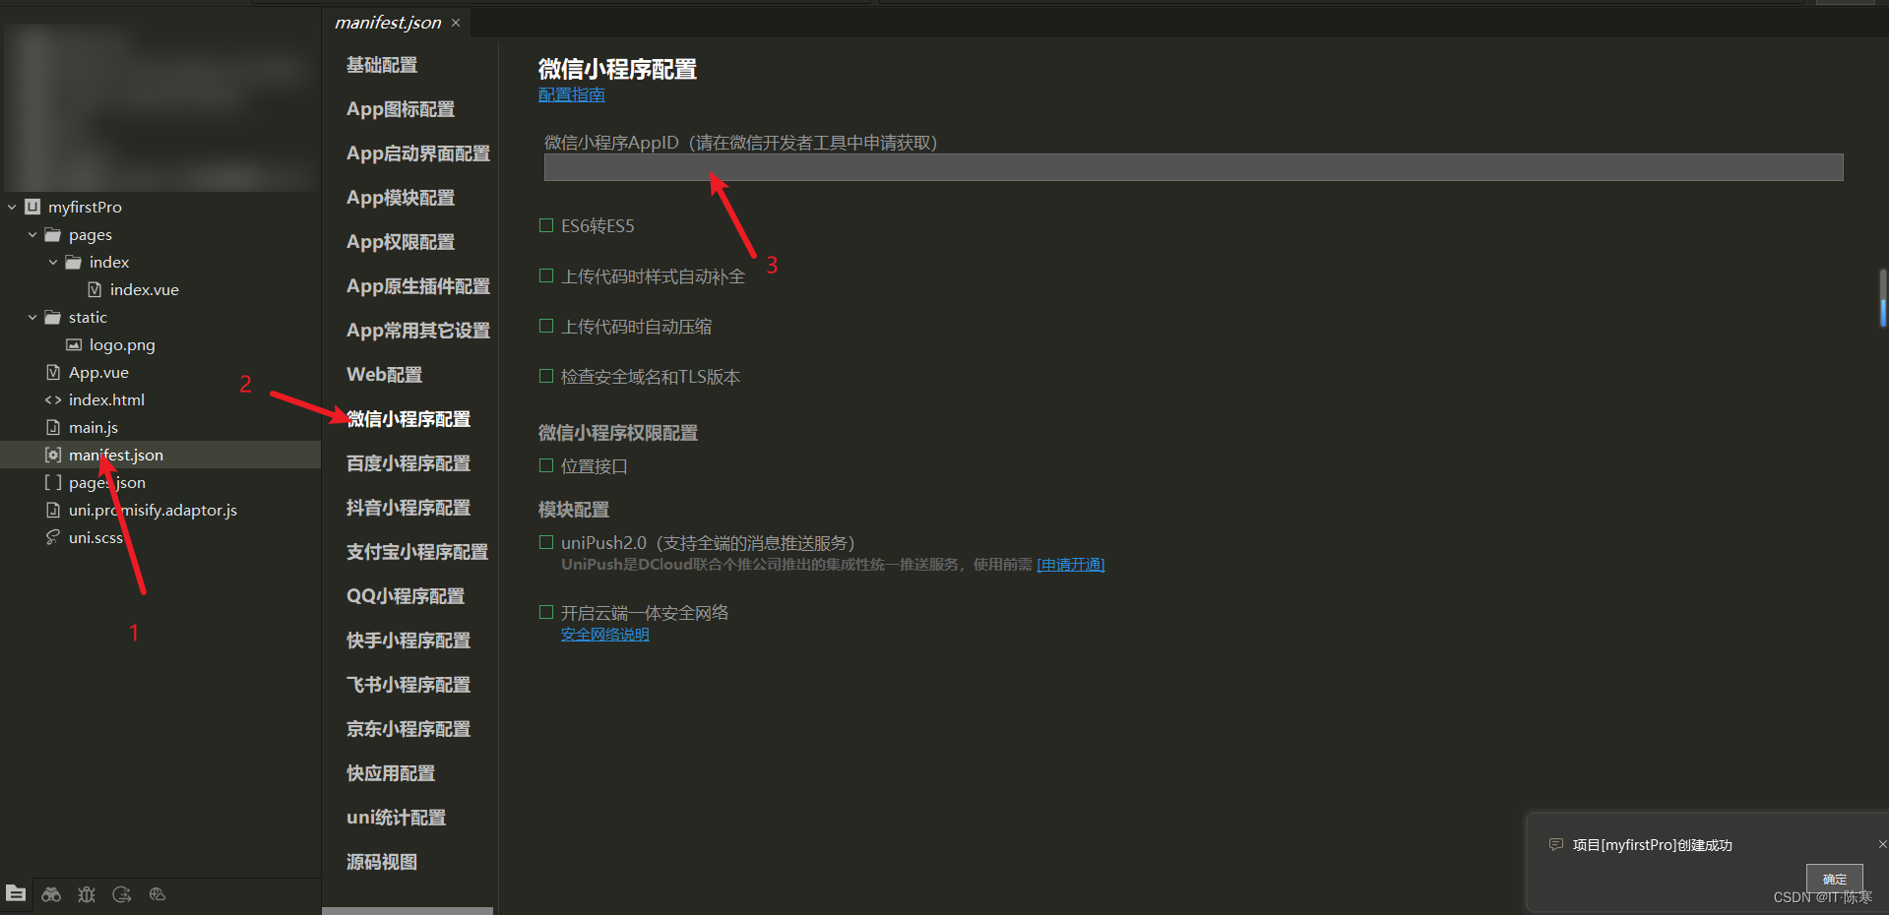Open the project explorer folder icon
Image resolution: width=1889 pixels, height=915 pixels.
click(x=16, y=893)
